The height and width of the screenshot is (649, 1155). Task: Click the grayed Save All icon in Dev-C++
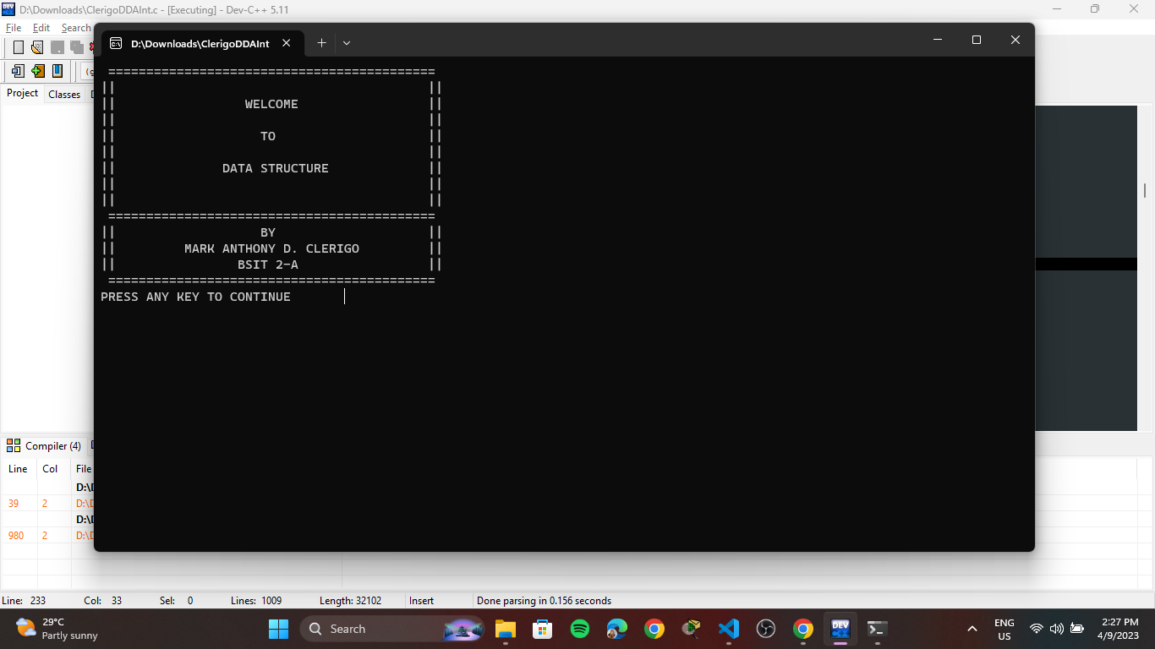(x=77, y=47)
